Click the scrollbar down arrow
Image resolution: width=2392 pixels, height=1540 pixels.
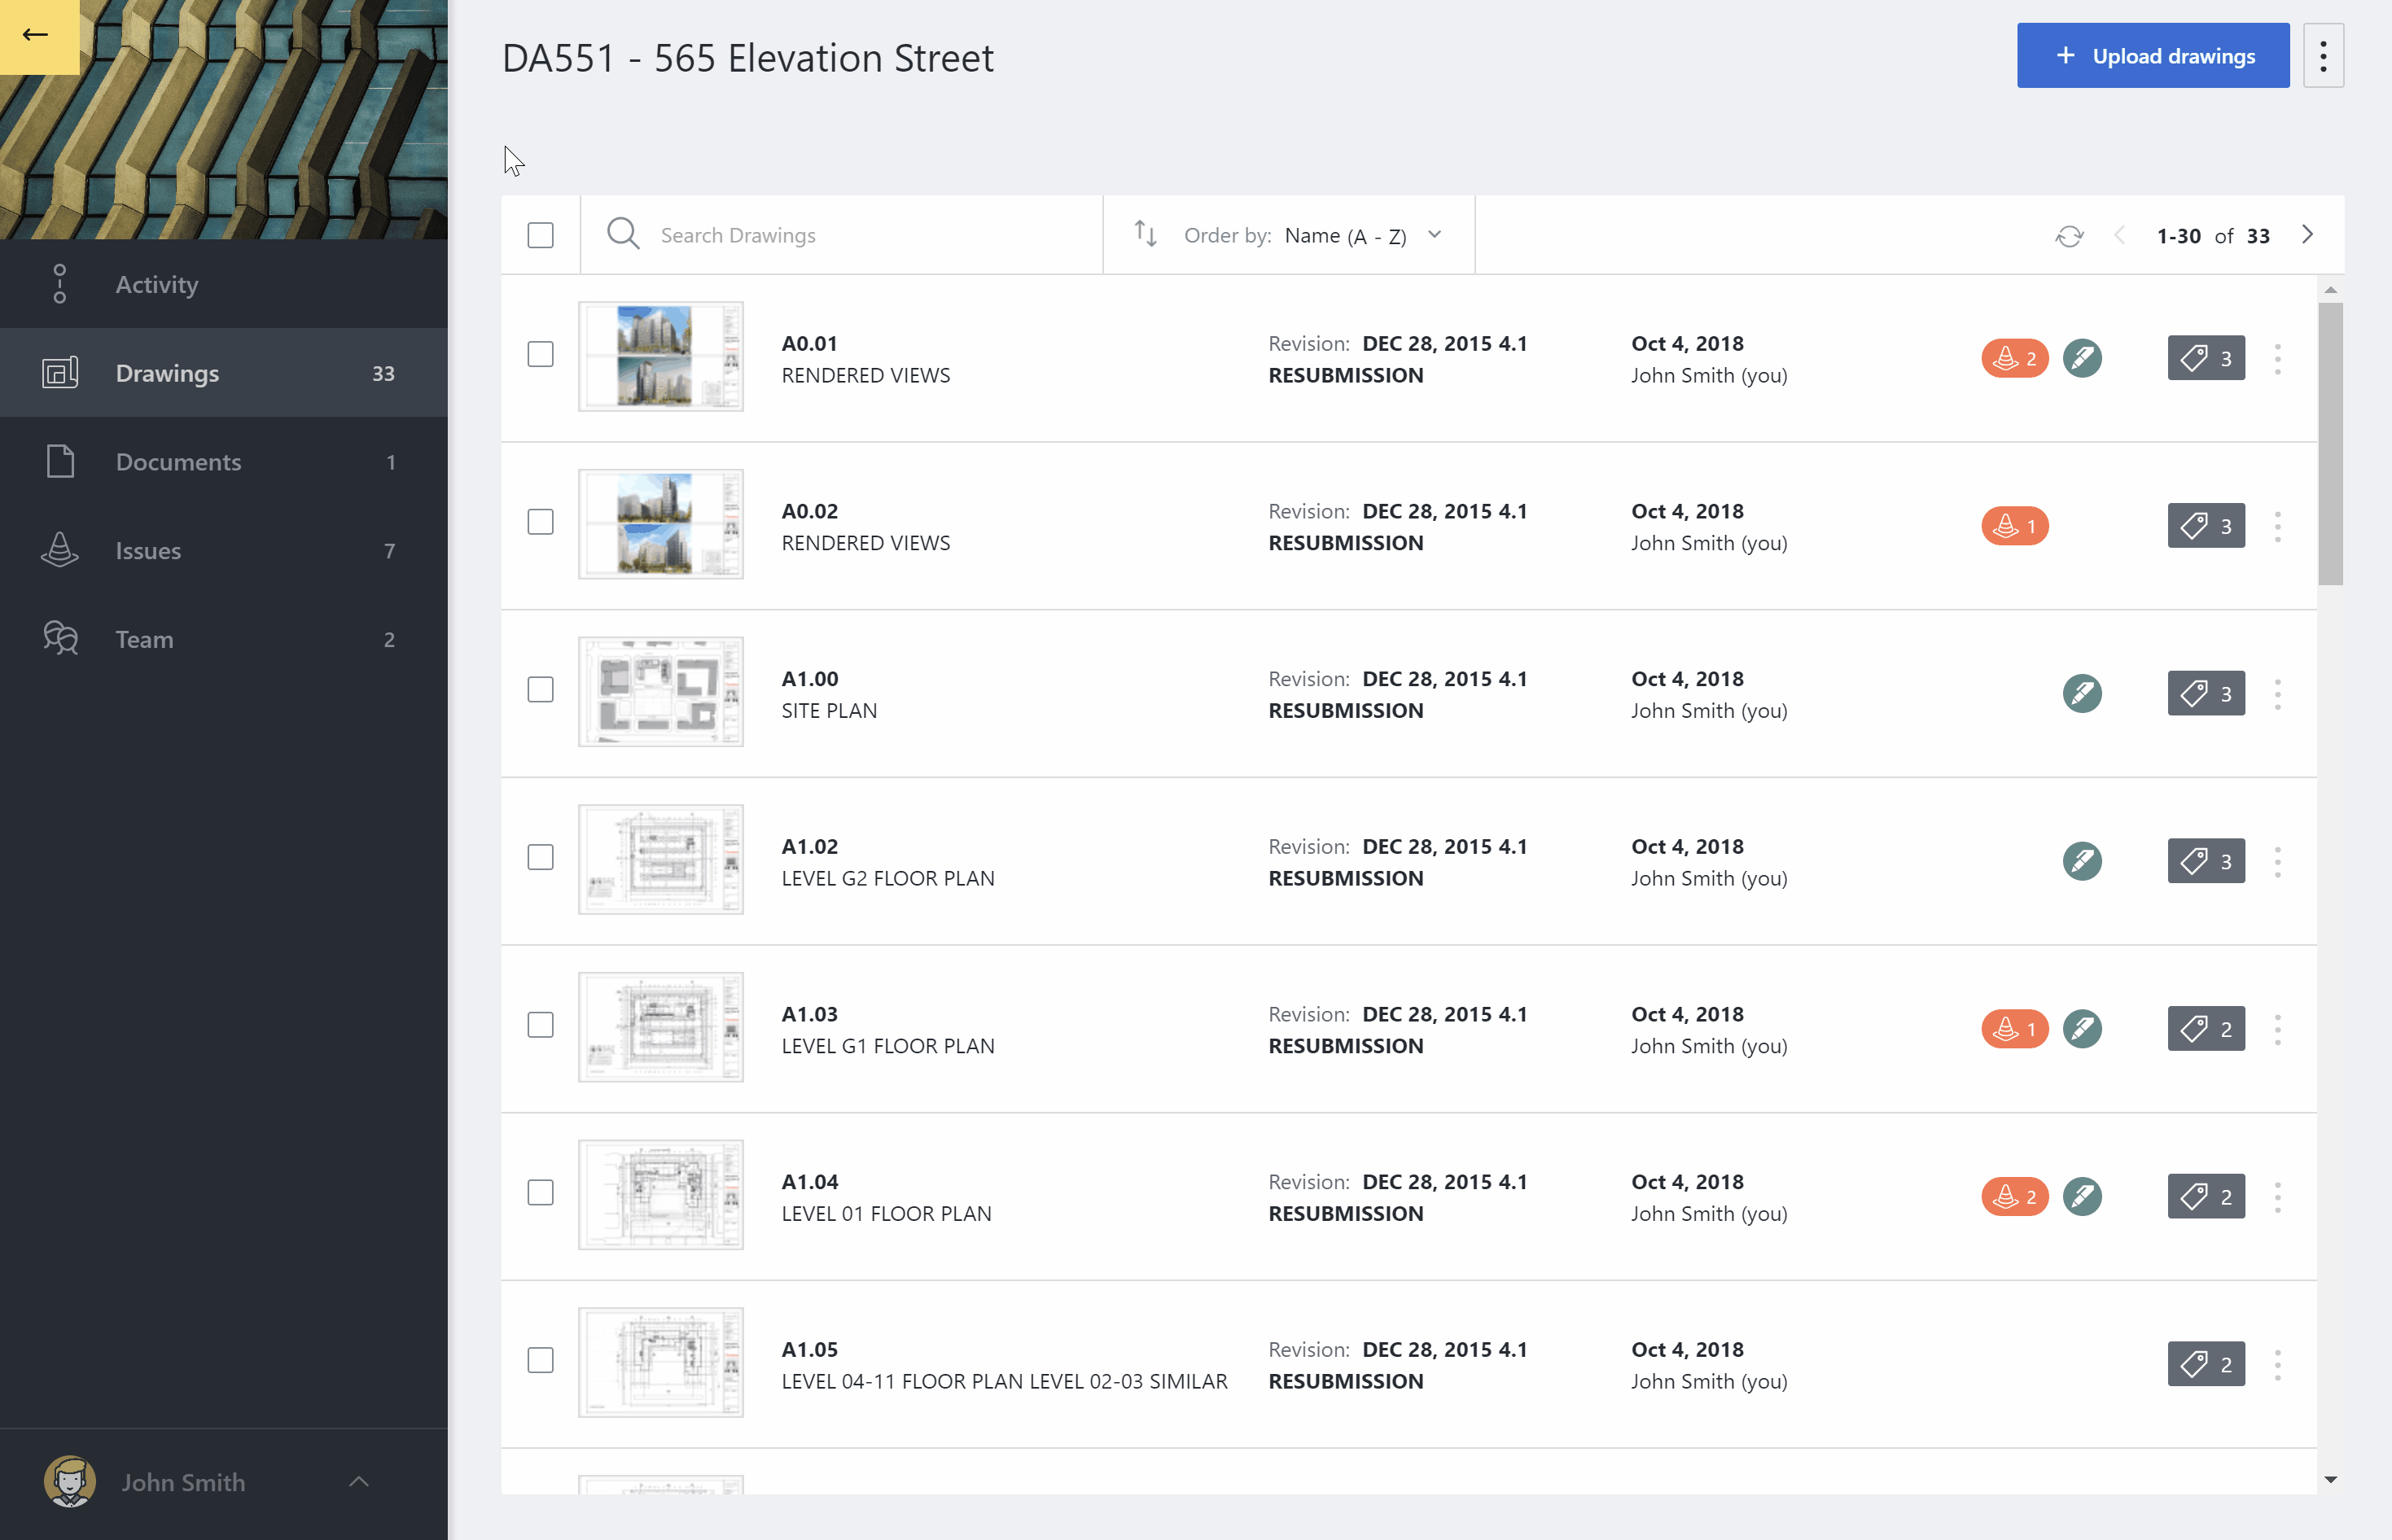pos(2330,1480)
